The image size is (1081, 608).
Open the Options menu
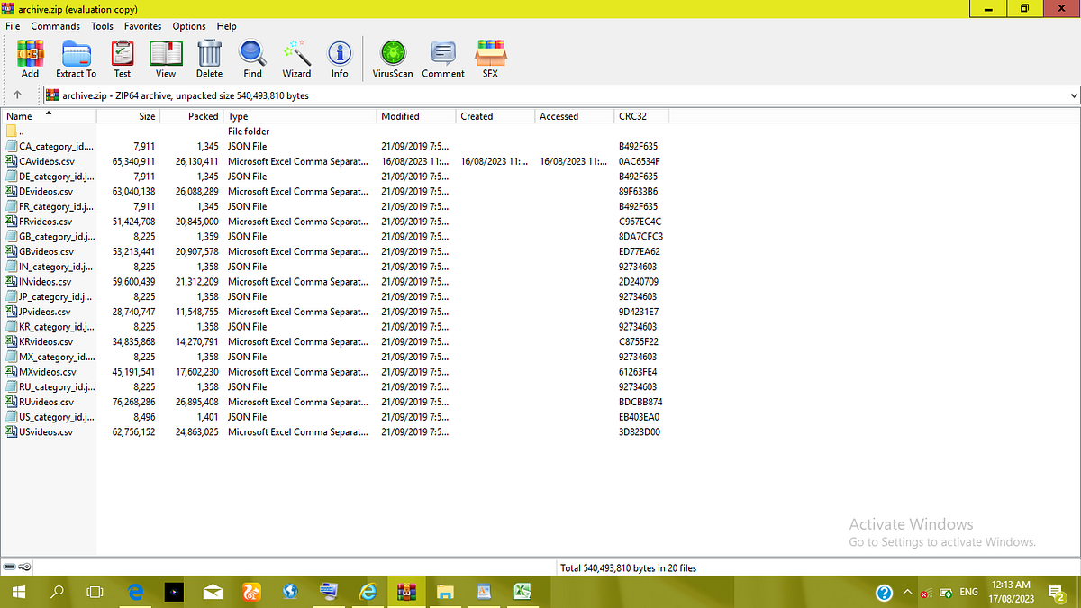click(189, 26)
